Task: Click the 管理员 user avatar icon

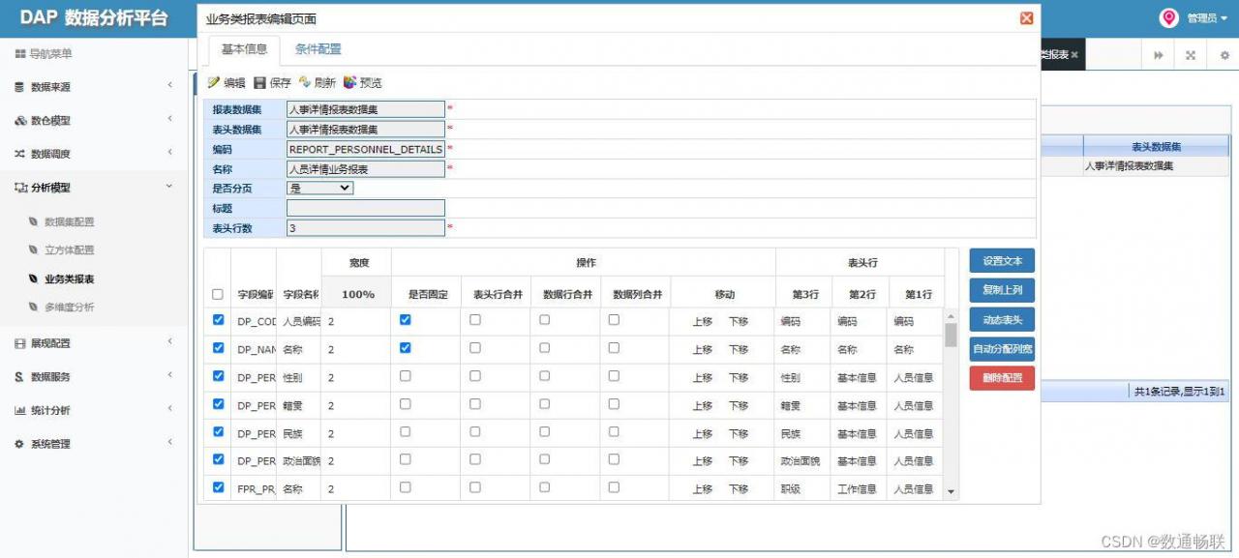Action: 1169,17
